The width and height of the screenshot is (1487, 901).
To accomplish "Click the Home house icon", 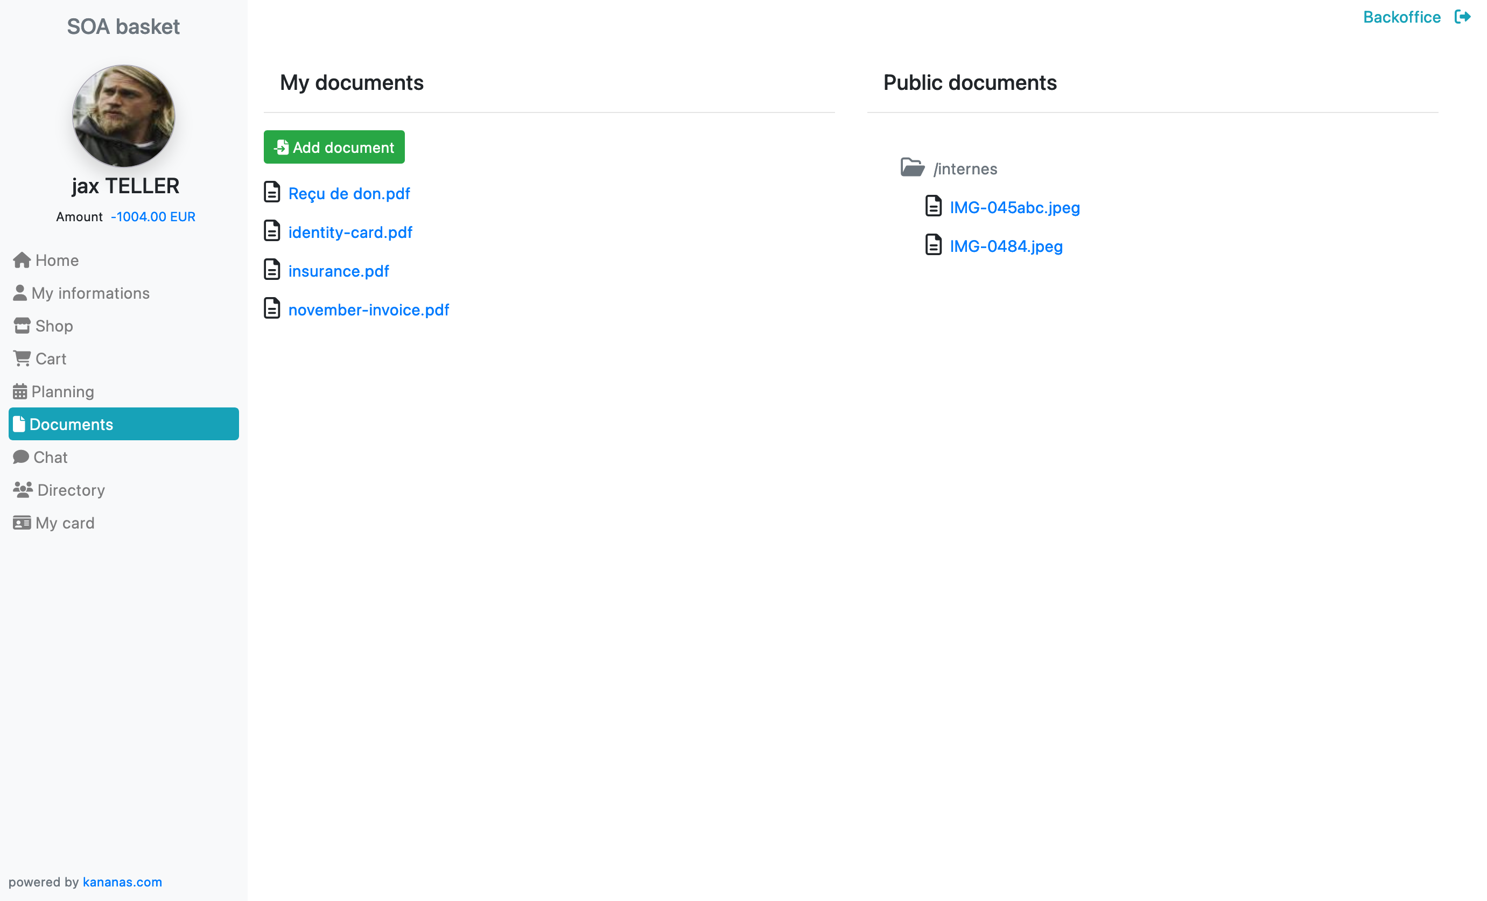I will pyautogui.click(x=22, y=260).
